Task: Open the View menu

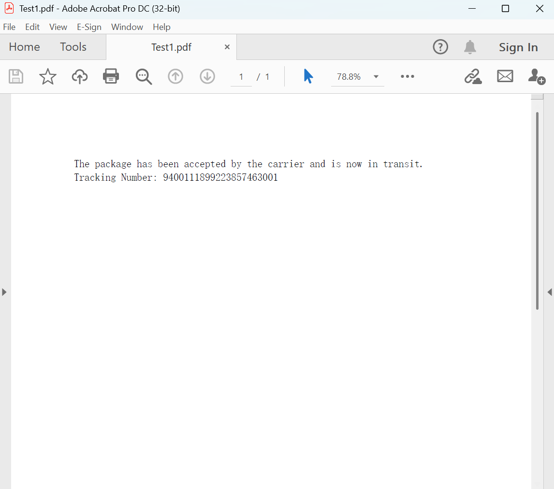Action: coord(58,27)
